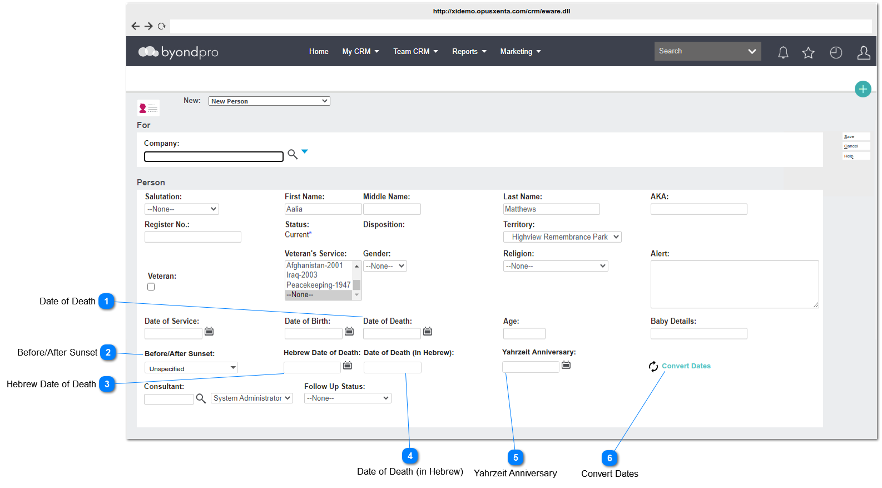Open calendar picker for Date of Death

tap(428, 332)
